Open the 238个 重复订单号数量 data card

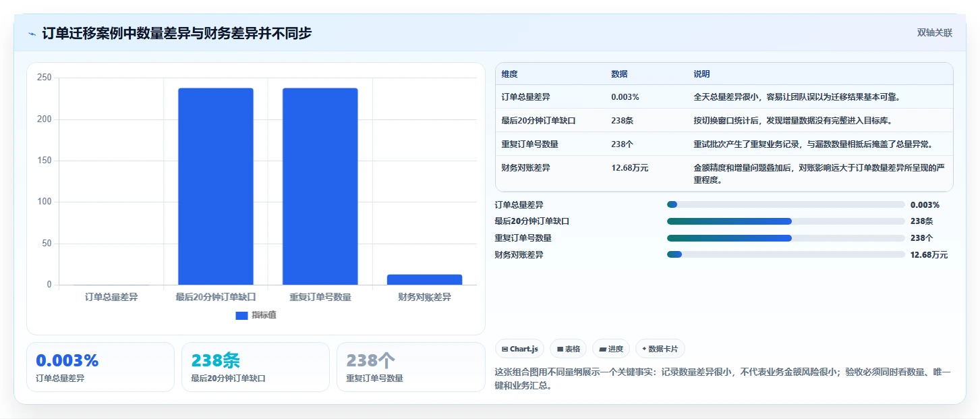(411, 367)
